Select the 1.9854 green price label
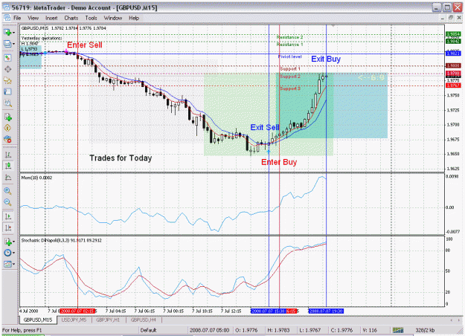465x336 pixels. click(x=453, y=34)
